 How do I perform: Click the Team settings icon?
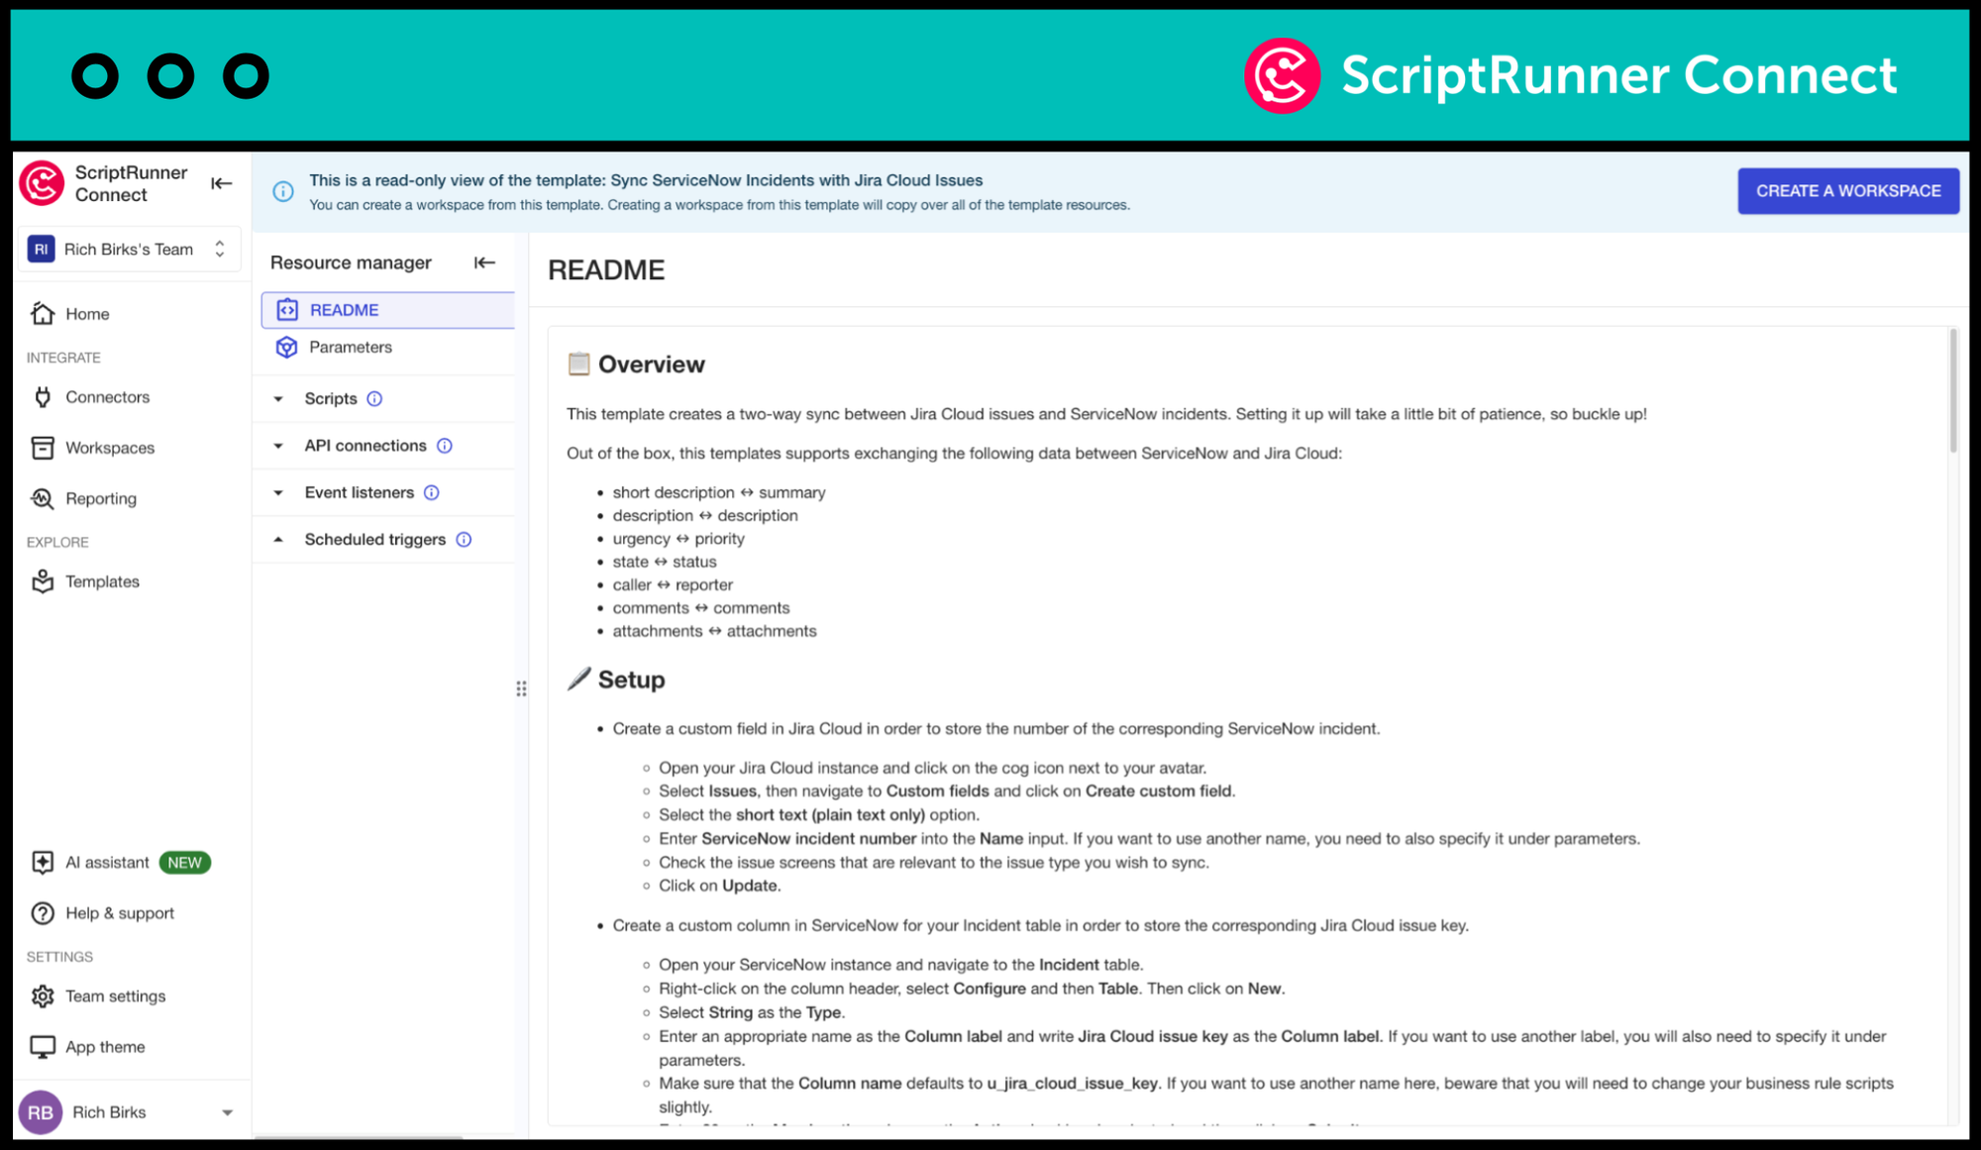click(x=43, y=995)
